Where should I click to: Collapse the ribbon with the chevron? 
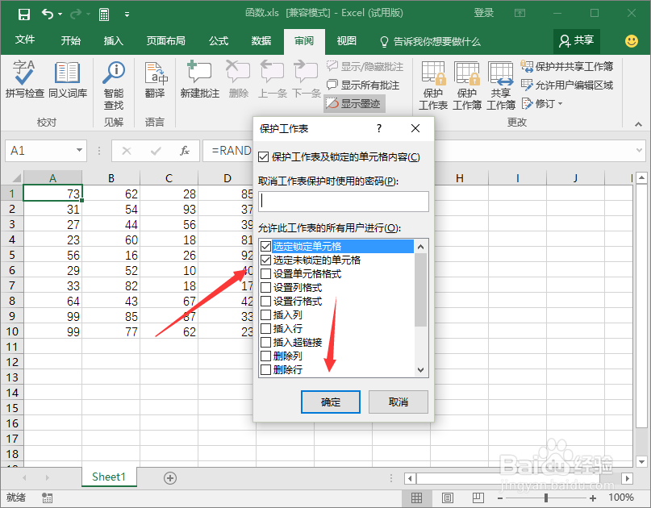click(638, 124)
